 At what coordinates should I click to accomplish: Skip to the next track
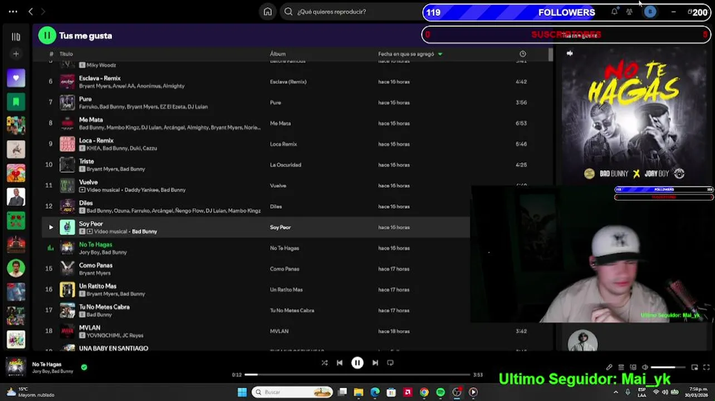(375, 363)
